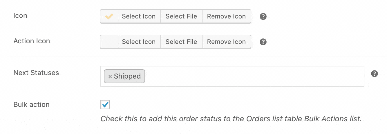Screen dimensions: 387x134
Task: Remove the Shipped tag using its x
Action: click(110, 77)
